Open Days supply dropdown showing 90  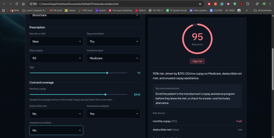(56, 58)
